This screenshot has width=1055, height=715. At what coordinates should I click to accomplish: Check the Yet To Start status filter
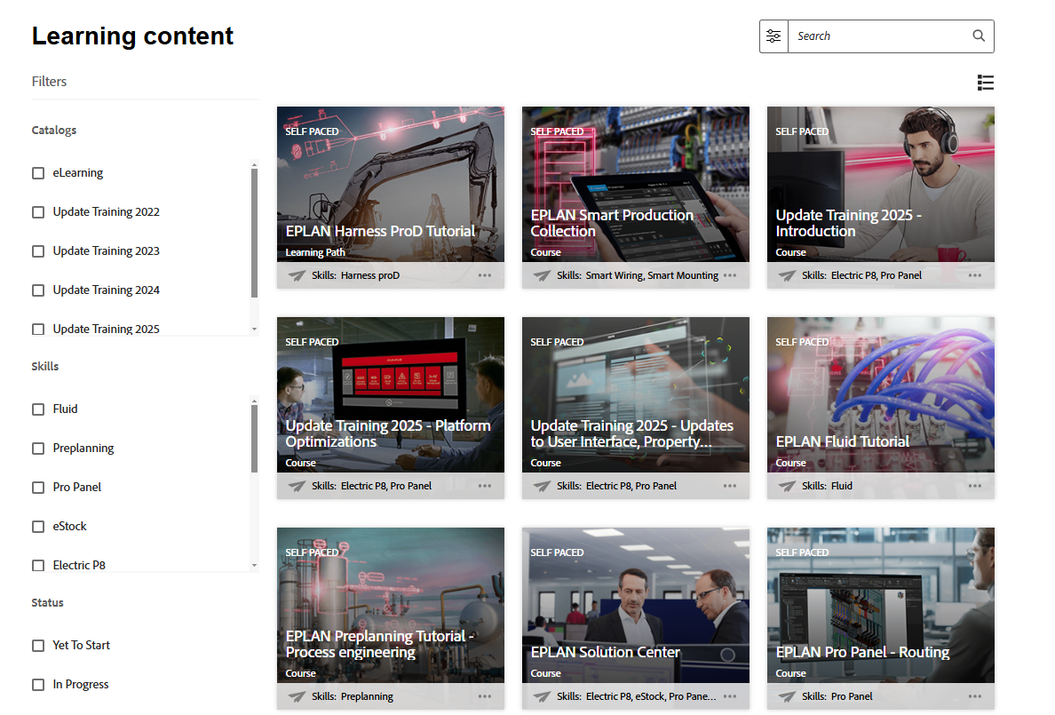(x=37, y=645)
